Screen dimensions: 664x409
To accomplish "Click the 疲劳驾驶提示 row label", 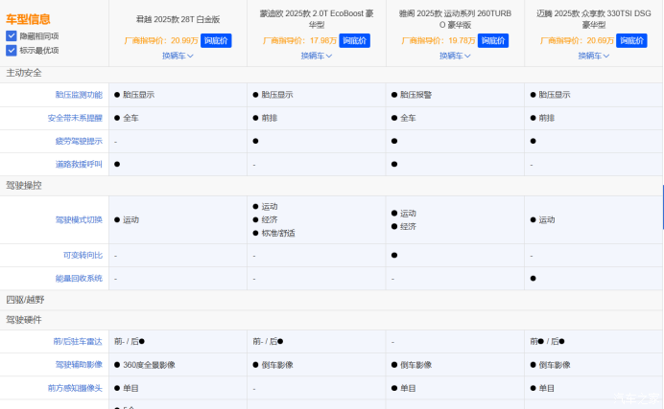I will coord(79,141).
